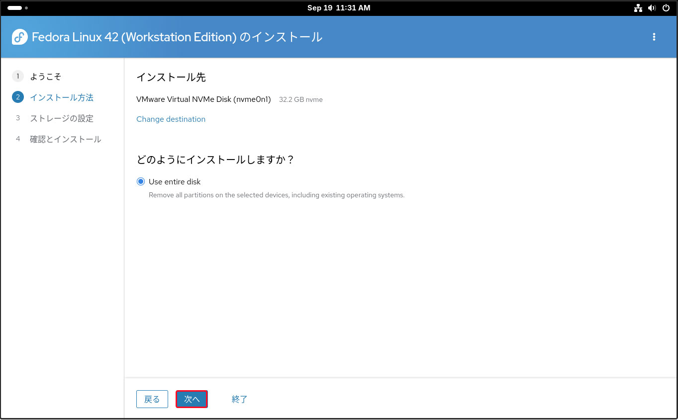Open the power icon in top bar
This screenshot has height=420, width=678.
pyautogui.click(x=666, y=8)
